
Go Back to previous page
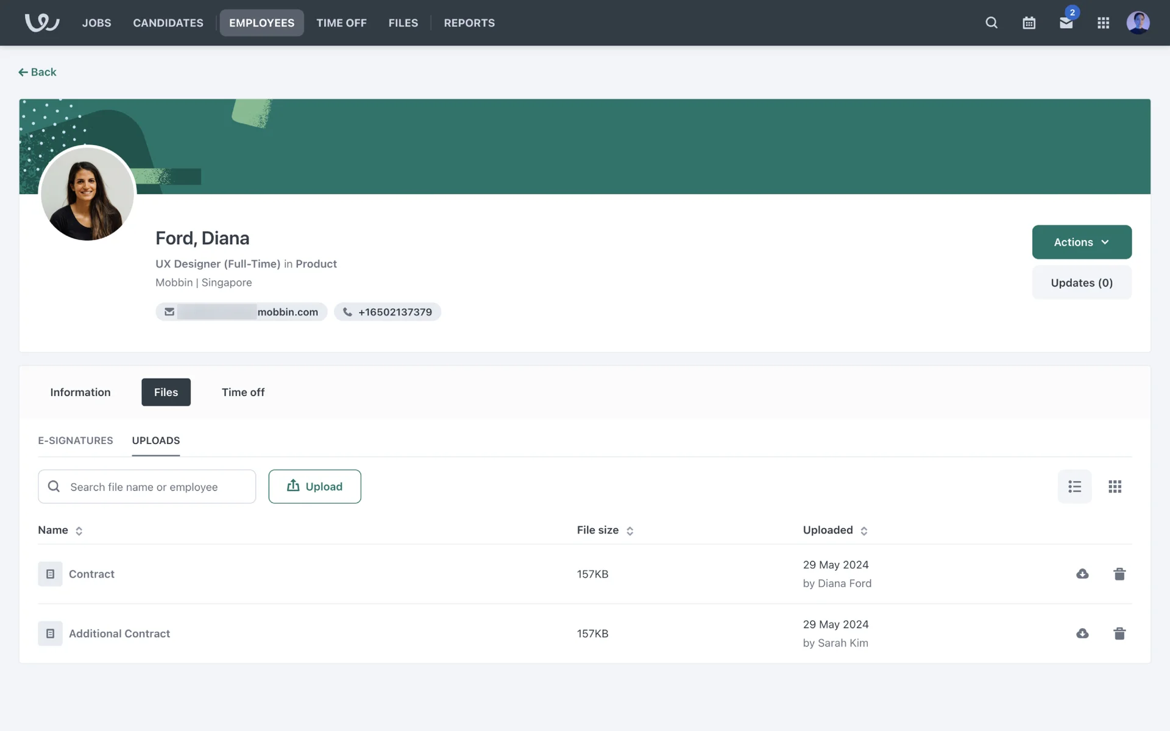coord(37,72)
